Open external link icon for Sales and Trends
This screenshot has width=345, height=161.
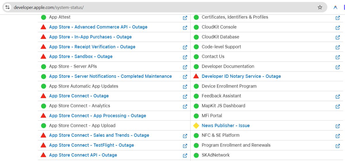click(185, 136)
